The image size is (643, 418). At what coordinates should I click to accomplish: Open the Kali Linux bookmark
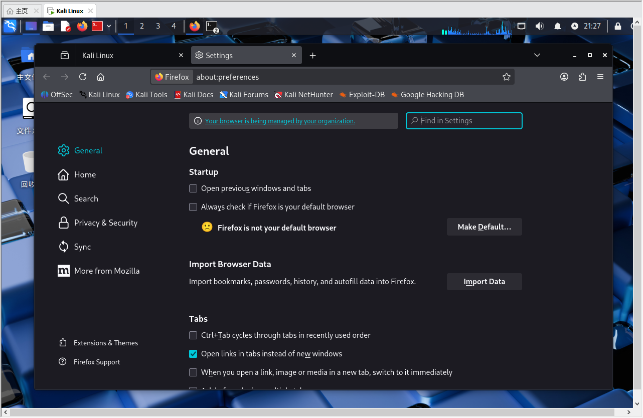99,94
